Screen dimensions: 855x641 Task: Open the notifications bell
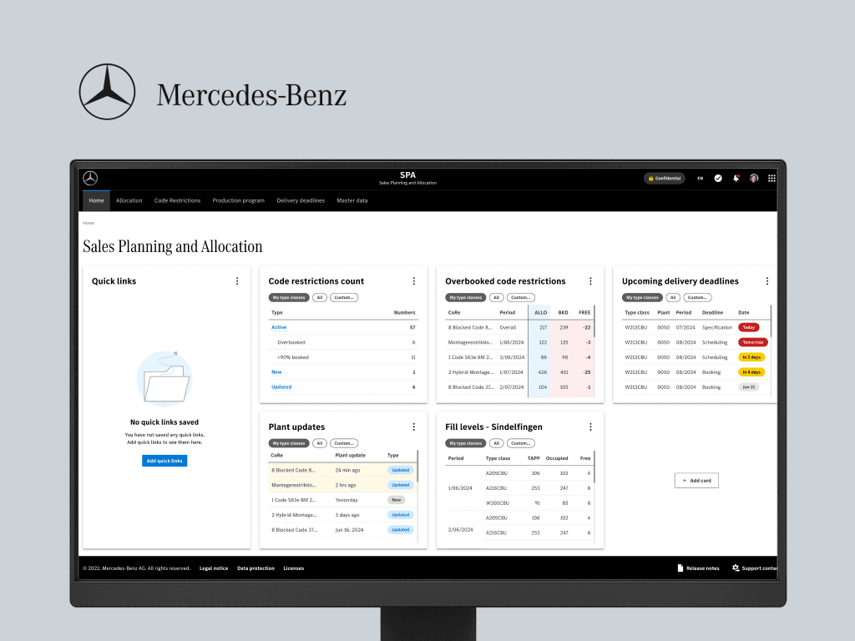tap(736, 178)
